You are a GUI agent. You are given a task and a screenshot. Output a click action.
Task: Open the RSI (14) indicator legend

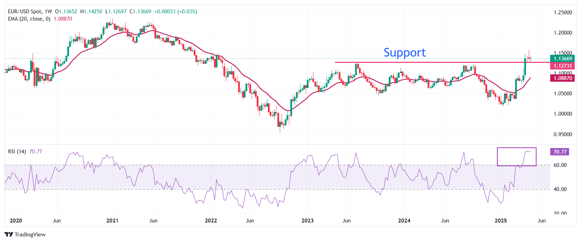17,152
